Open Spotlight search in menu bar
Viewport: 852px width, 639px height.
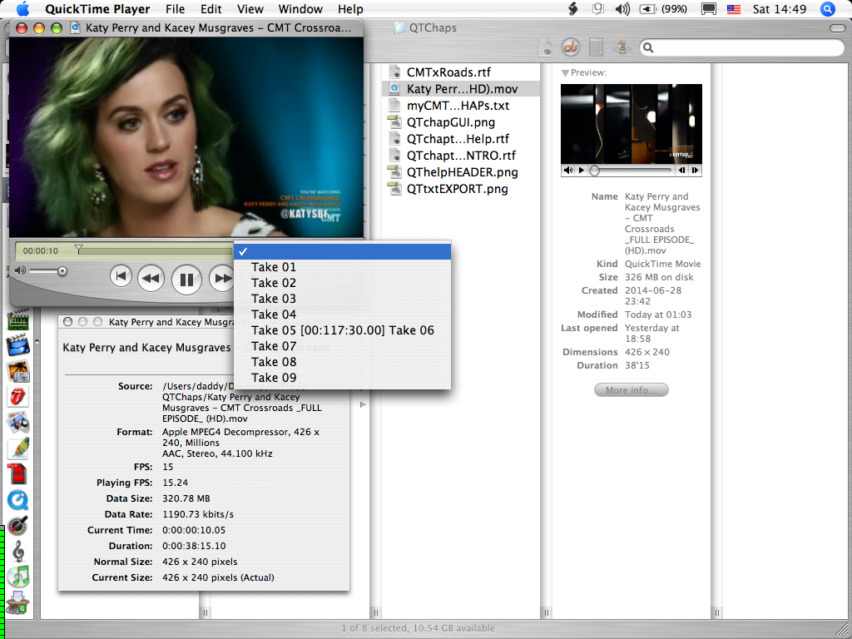tap(828, 9)
